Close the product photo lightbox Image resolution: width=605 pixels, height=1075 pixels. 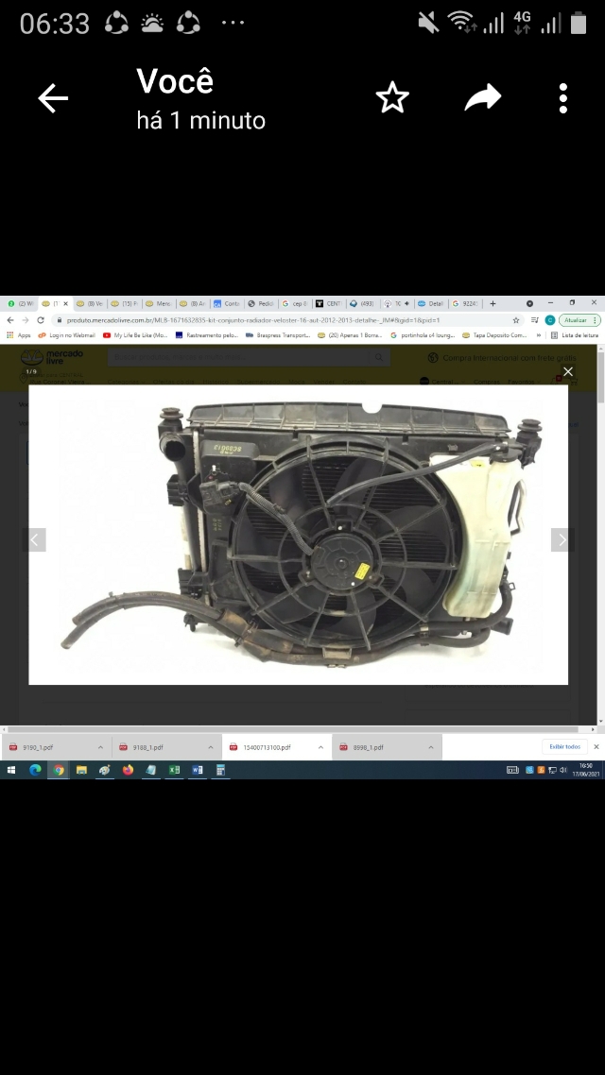coord(568,372)
